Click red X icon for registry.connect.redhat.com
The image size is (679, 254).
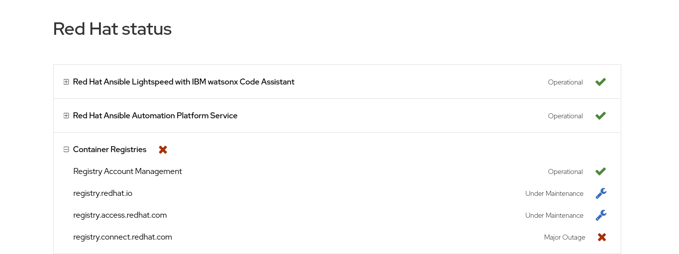click(x=602, y=237)
